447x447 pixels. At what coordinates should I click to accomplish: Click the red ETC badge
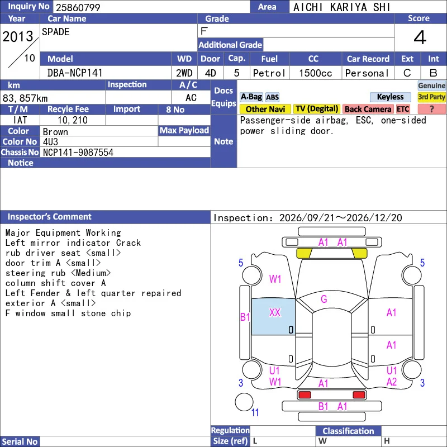pyautogui.click(x=403, y=109)
